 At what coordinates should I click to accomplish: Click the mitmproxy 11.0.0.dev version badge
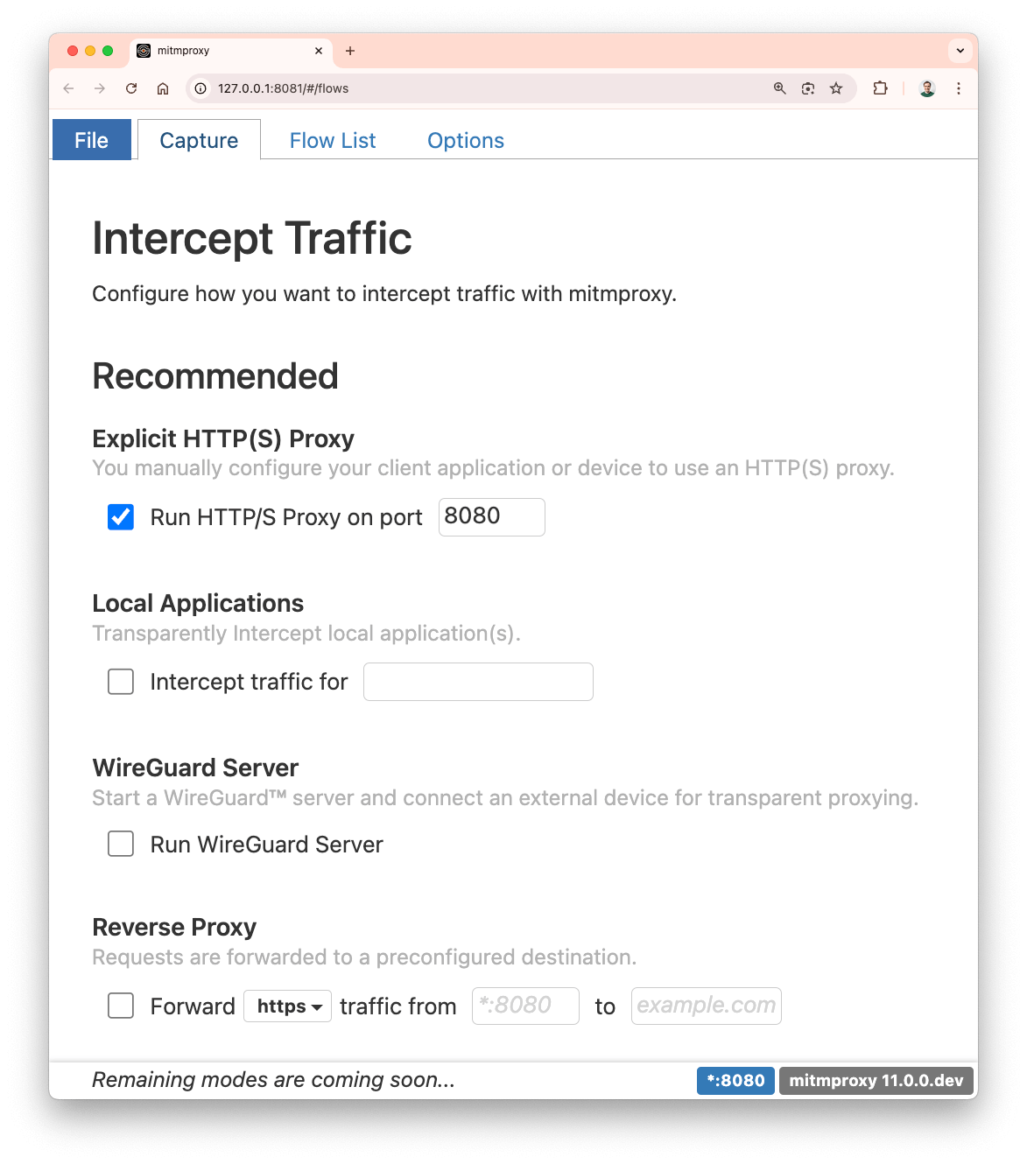pyautogui.click(x=876, y=1081)
